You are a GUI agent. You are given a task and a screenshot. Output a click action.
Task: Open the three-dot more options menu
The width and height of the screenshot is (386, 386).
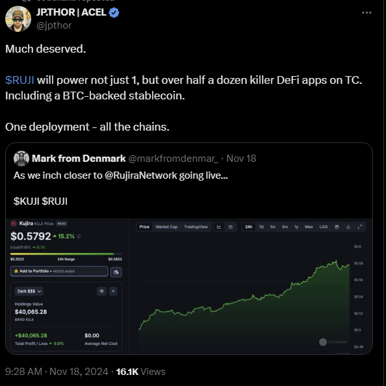367,12
